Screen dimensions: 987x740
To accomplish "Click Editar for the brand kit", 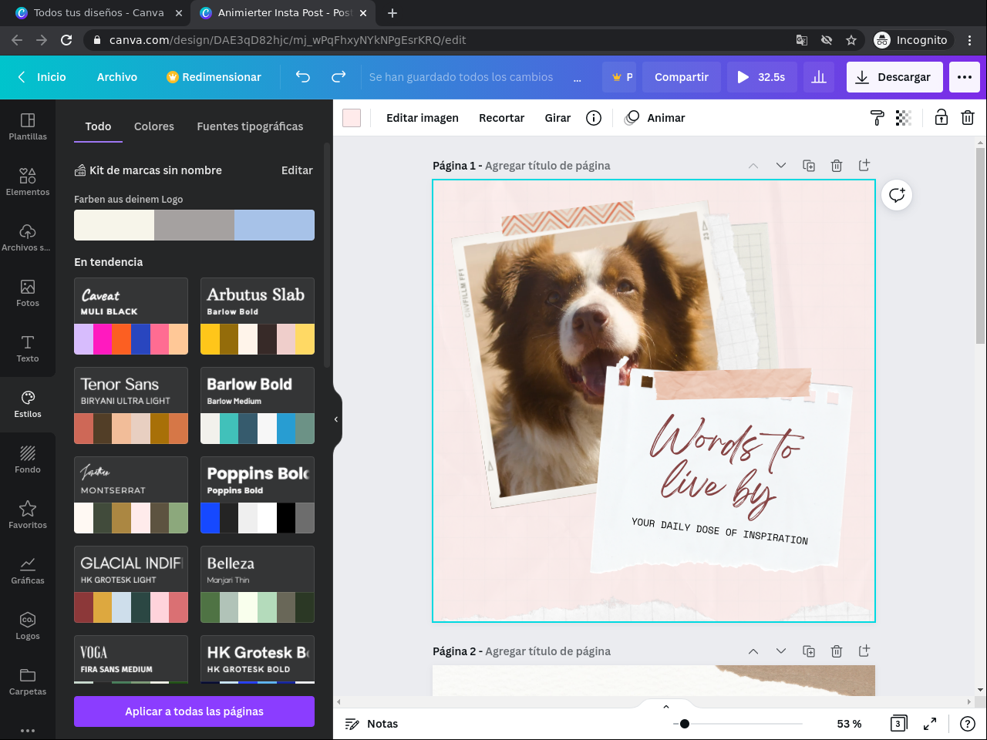I will coord(297,170).
